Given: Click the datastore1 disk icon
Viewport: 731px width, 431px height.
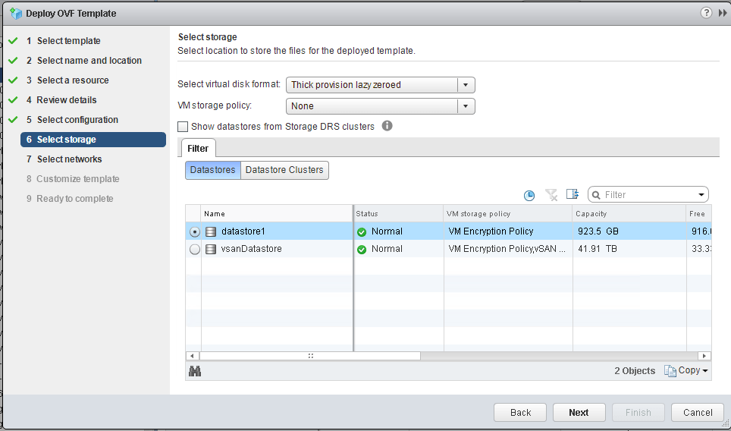Looking at the screenshot, I should (x=211, y=231).
